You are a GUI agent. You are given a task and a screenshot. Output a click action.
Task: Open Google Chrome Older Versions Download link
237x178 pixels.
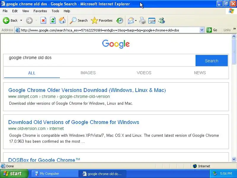tap(87, 90)
